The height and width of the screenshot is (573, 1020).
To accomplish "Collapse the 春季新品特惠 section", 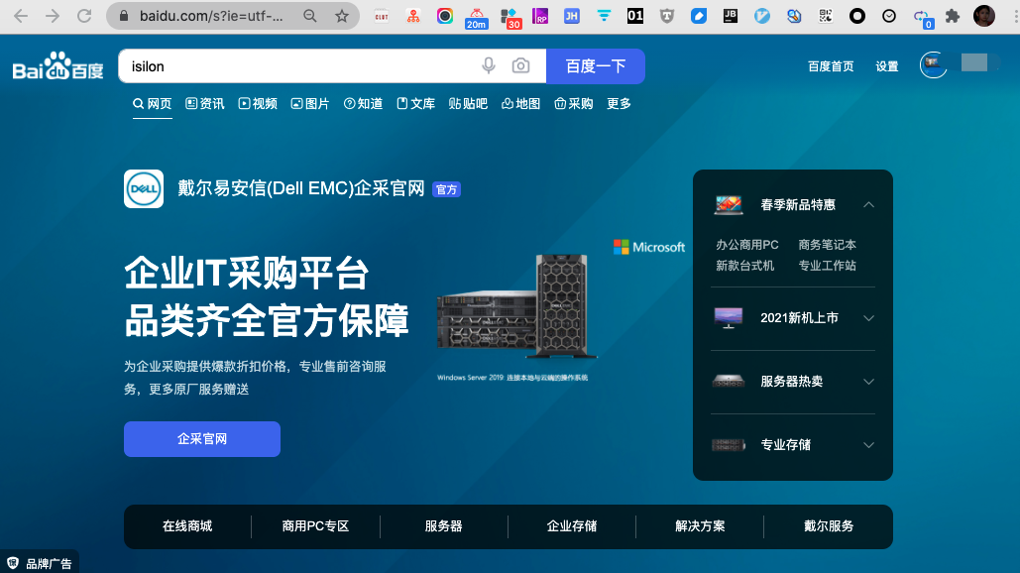I will pos(868,204).
